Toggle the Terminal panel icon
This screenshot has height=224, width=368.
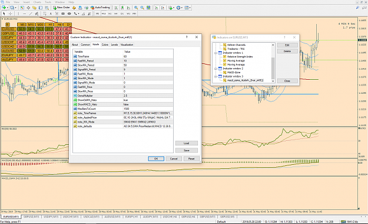[x=41, y=8]
